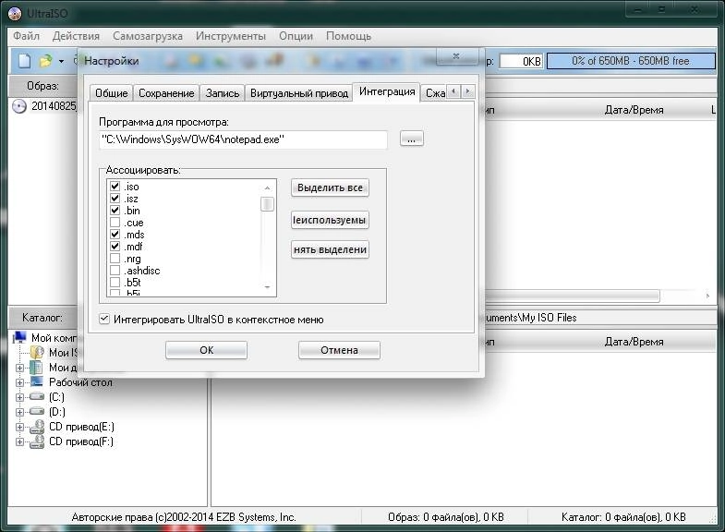Viewport: 725px width, 532px height.
Task: Close the Настройки dialog
Action: 457,56
